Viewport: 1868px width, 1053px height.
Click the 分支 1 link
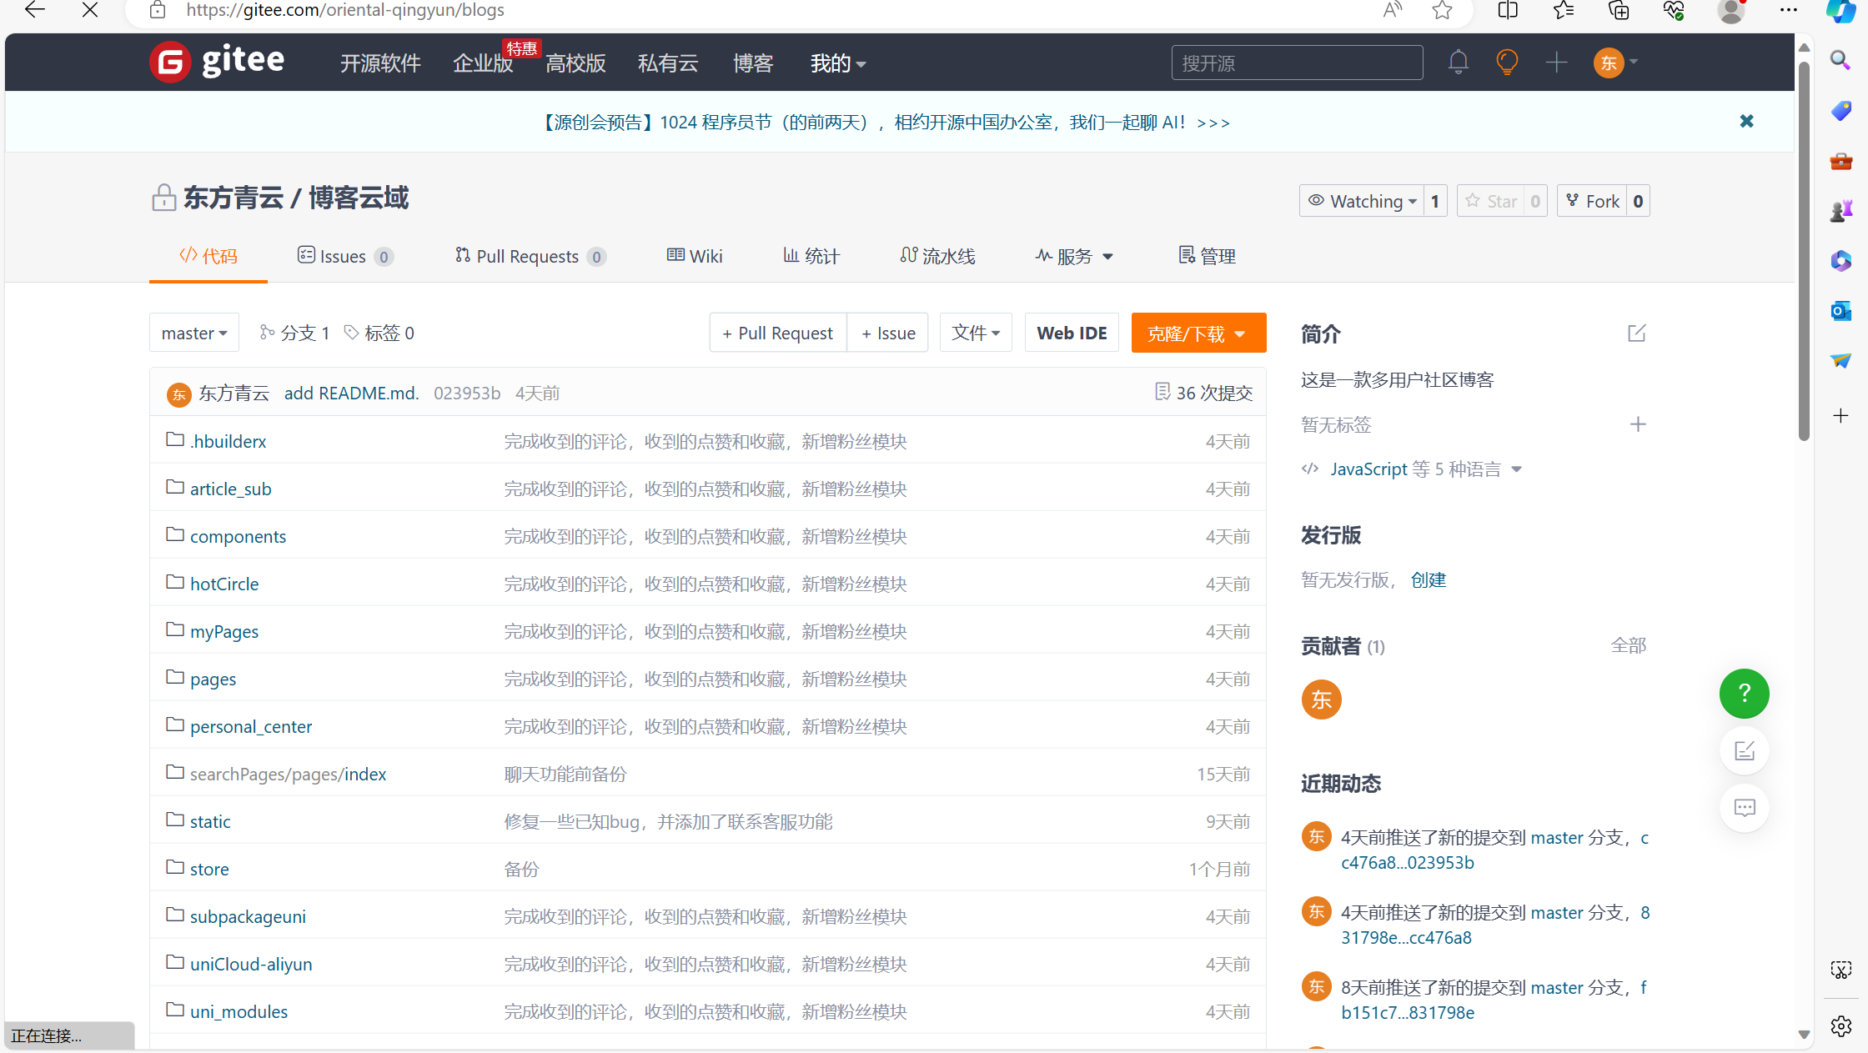[295, 333]
